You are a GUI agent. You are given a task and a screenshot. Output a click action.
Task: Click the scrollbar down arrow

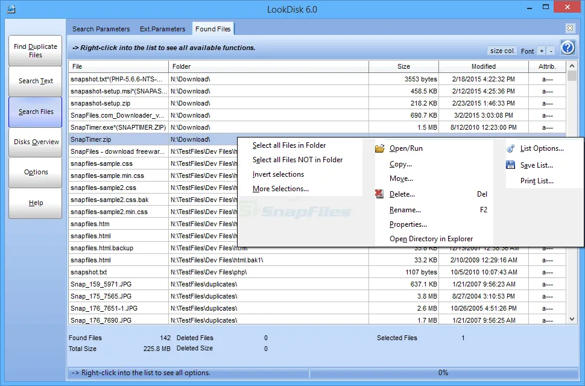pyautogui.click(x=572, y=319)
